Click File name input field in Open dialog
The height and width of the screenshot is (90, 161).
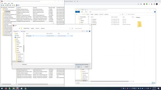[51, 64]
